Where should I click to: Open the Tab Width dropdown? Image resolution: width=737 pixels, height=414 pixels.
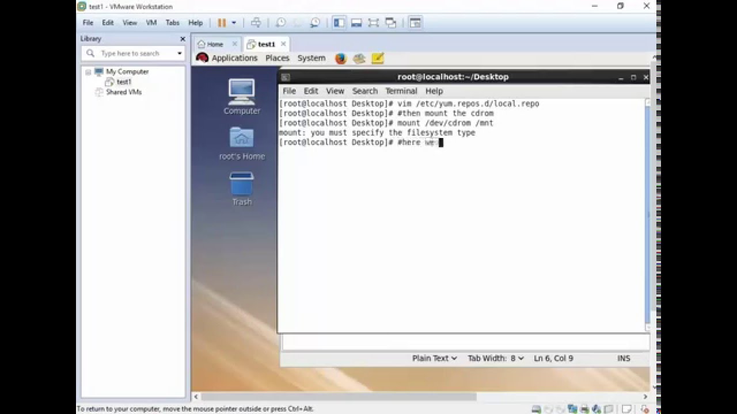click(496, 358)
